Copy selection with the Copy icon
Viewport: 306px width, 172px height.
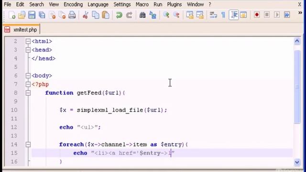click(x=96, y=15)
